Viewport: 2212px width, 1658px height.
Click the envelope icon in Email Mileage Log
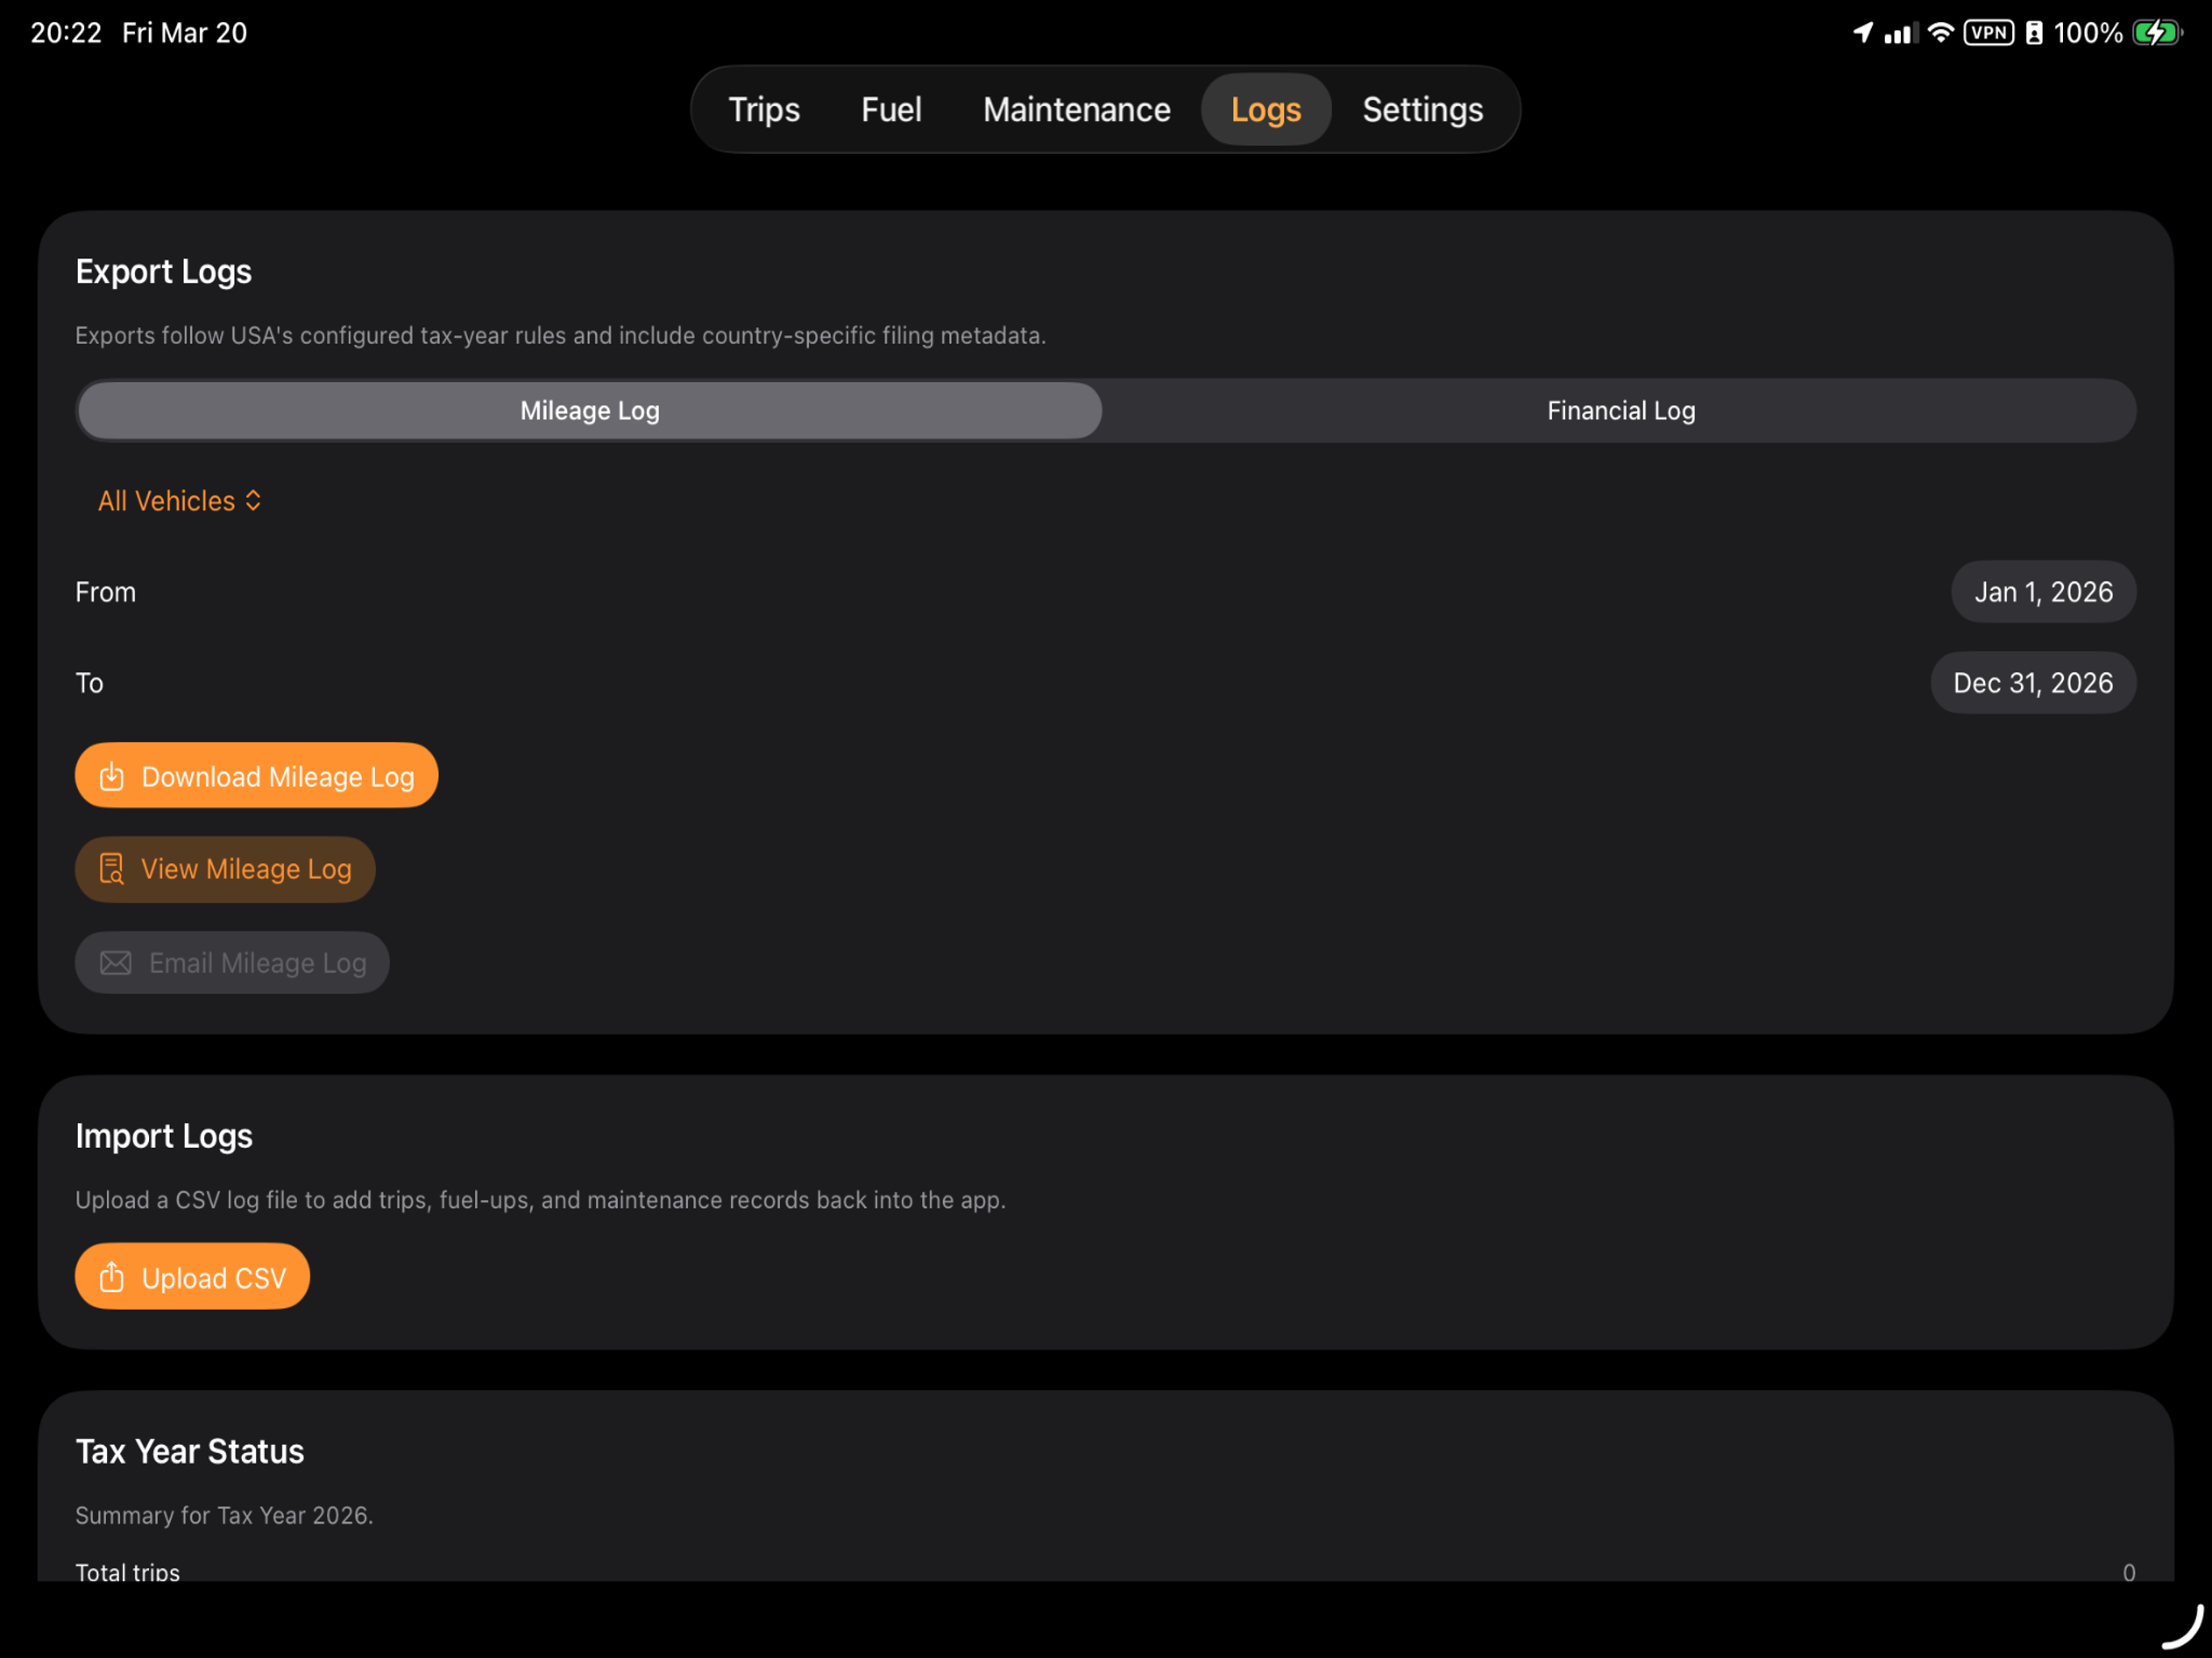[116, 963]
